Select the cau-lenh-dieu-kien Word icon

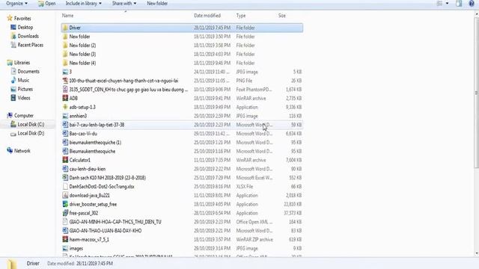click(x=65, y=169)
